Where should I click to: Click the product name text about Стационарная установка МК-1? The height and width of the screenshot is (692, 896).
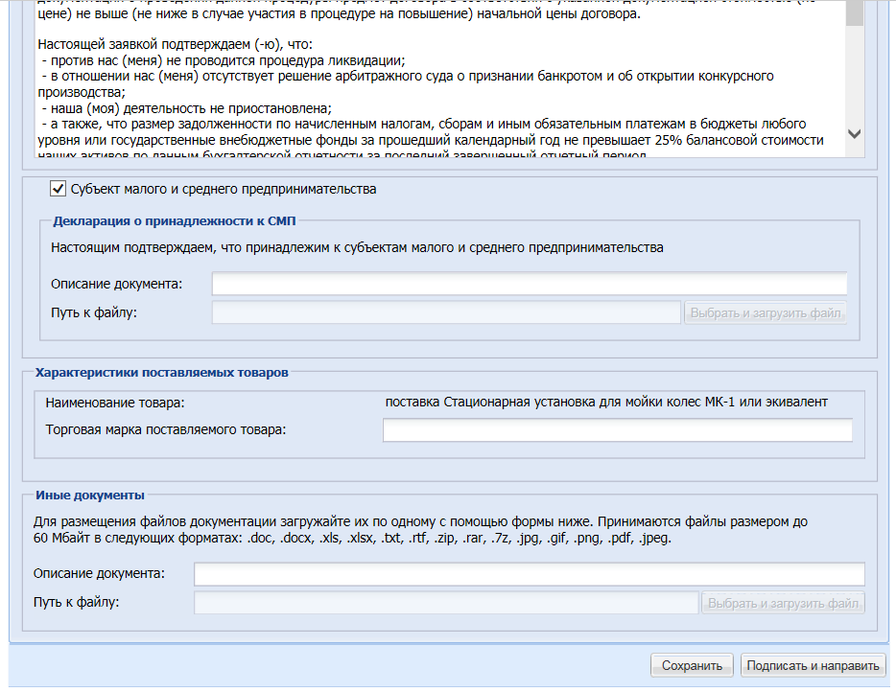point(606,402)
